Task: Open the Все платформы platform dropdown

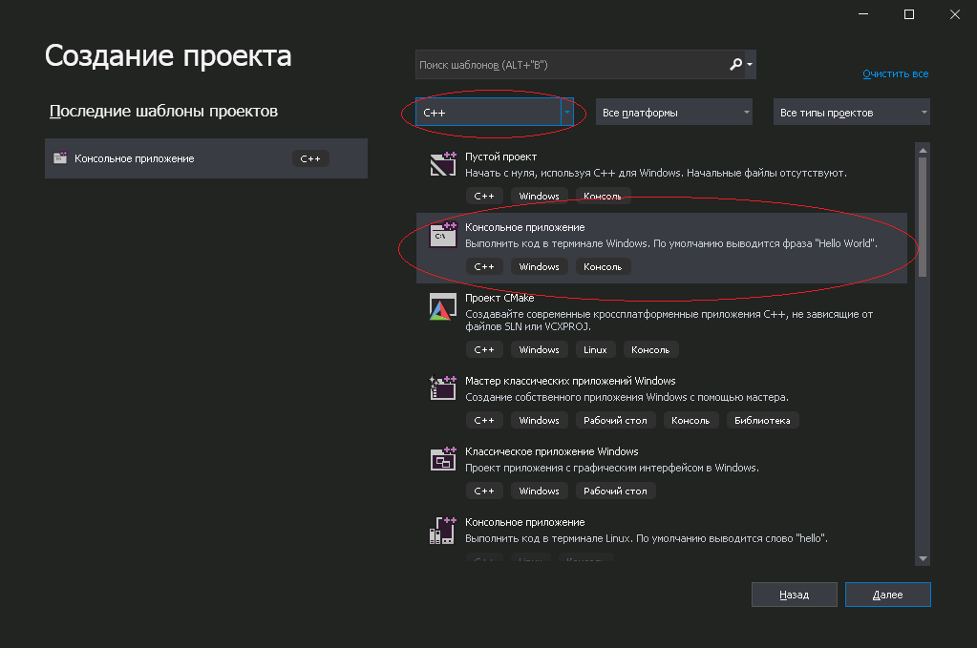Action: pyautogui.click(x=674, y=113)
